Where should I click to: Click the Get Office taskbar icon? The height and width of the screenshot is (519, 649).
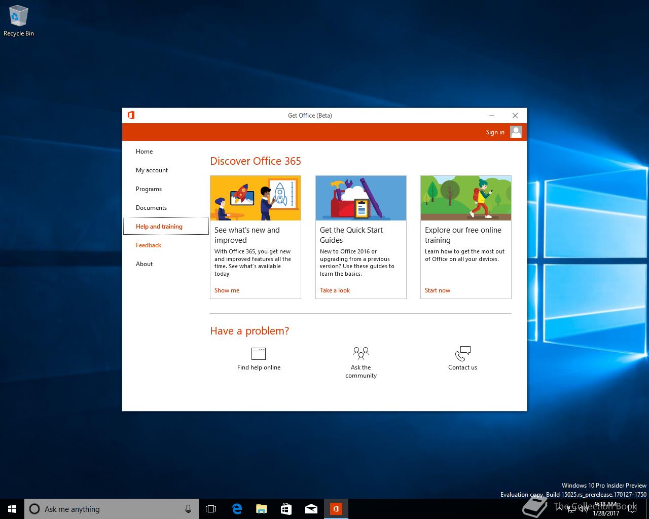(x=336, y=509)
